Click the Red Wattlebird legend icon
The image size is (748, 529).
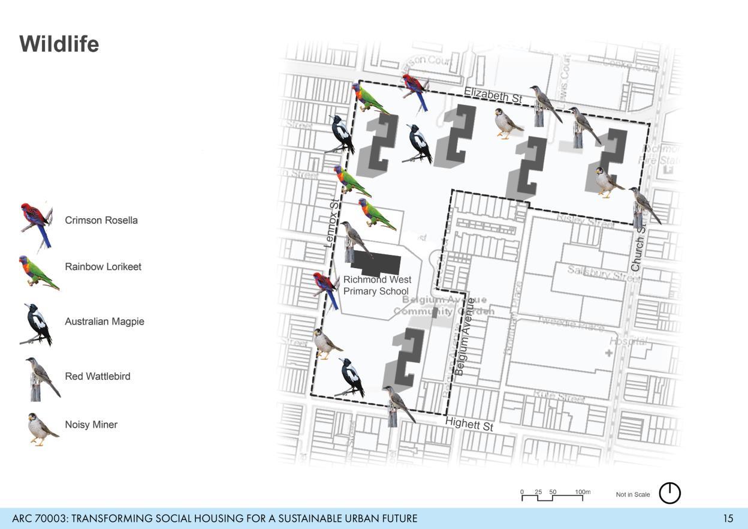[43, 379]
